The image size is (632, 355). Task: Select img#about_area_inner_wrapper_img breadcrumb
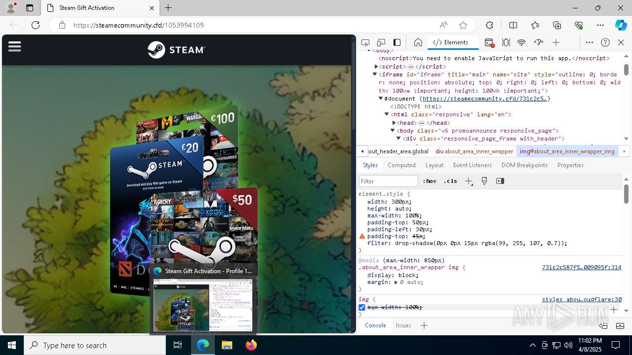tap(567, 151)
